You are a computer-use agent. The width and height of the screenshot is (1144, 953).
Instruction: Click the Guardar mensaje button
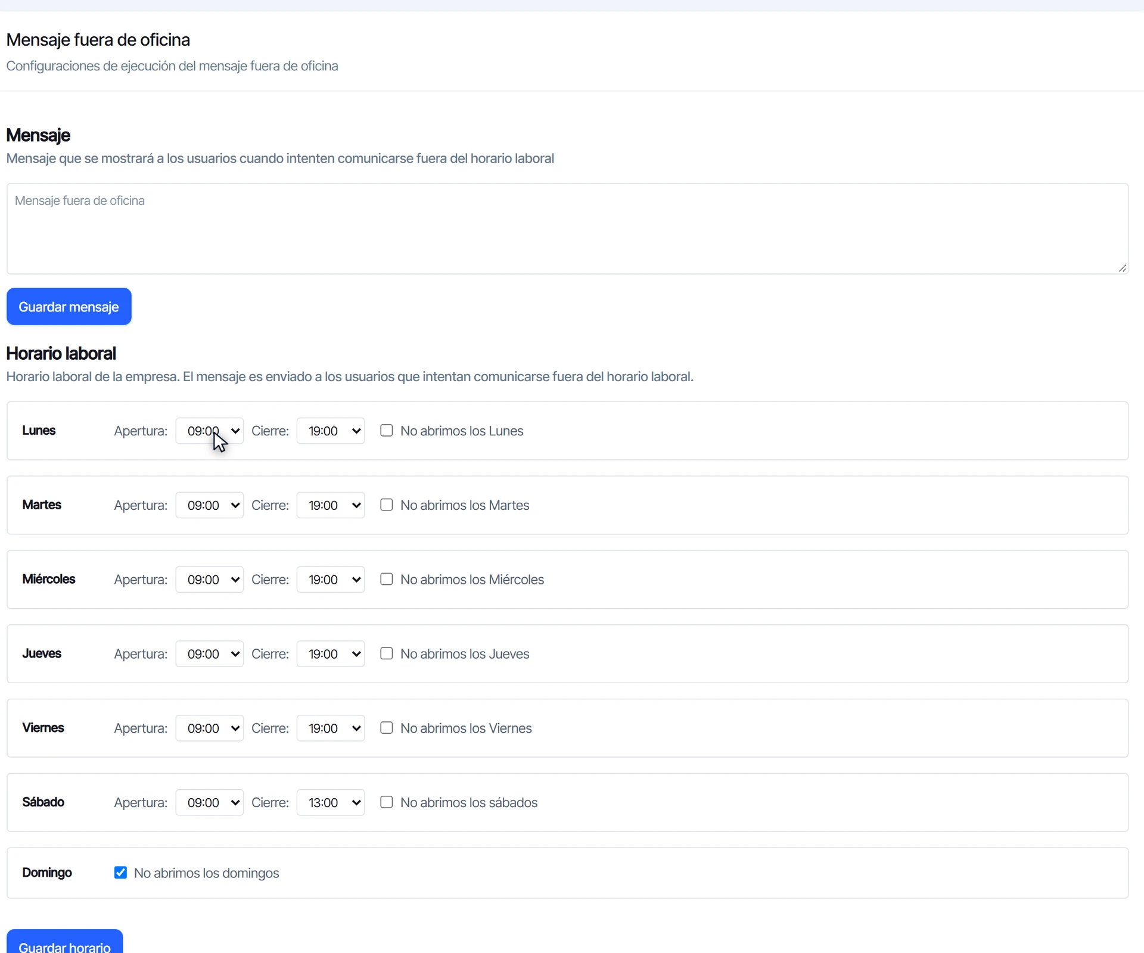coord(69,307)
